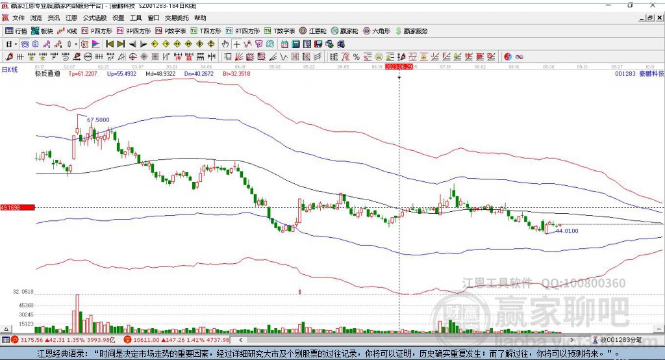Screen dimensions: 665x360
Task: Move chart right with black right arrow
Action: point(144,44)
